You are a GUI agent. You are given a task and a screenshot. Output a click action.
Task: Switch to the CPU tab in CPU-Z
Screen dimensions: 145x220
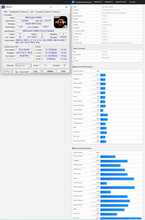click(6, 12)
